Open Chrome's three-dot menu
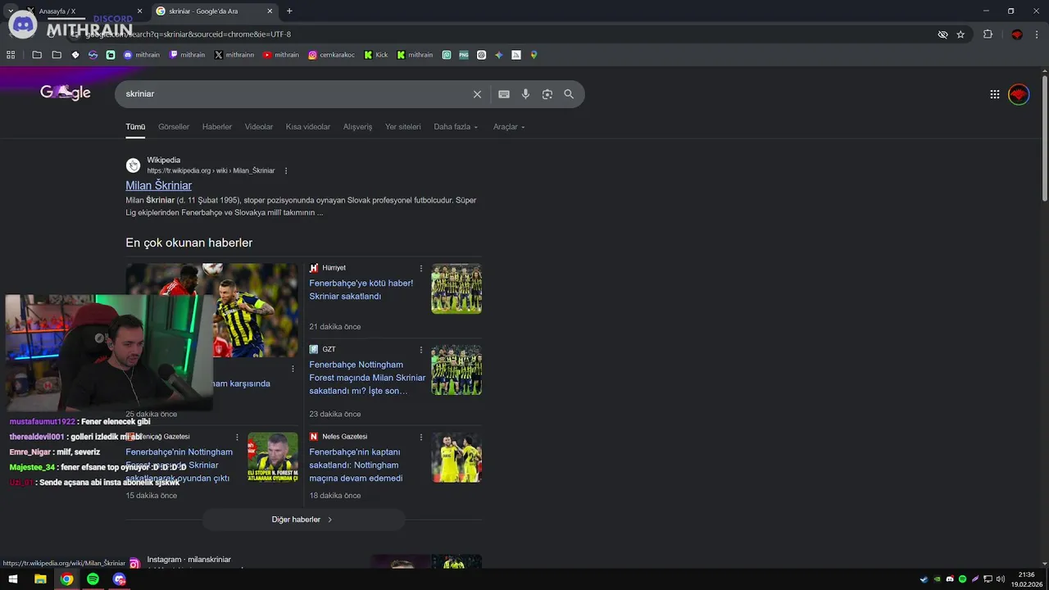This screenshot has height=590, width=1049. [x=1038, y=34]
